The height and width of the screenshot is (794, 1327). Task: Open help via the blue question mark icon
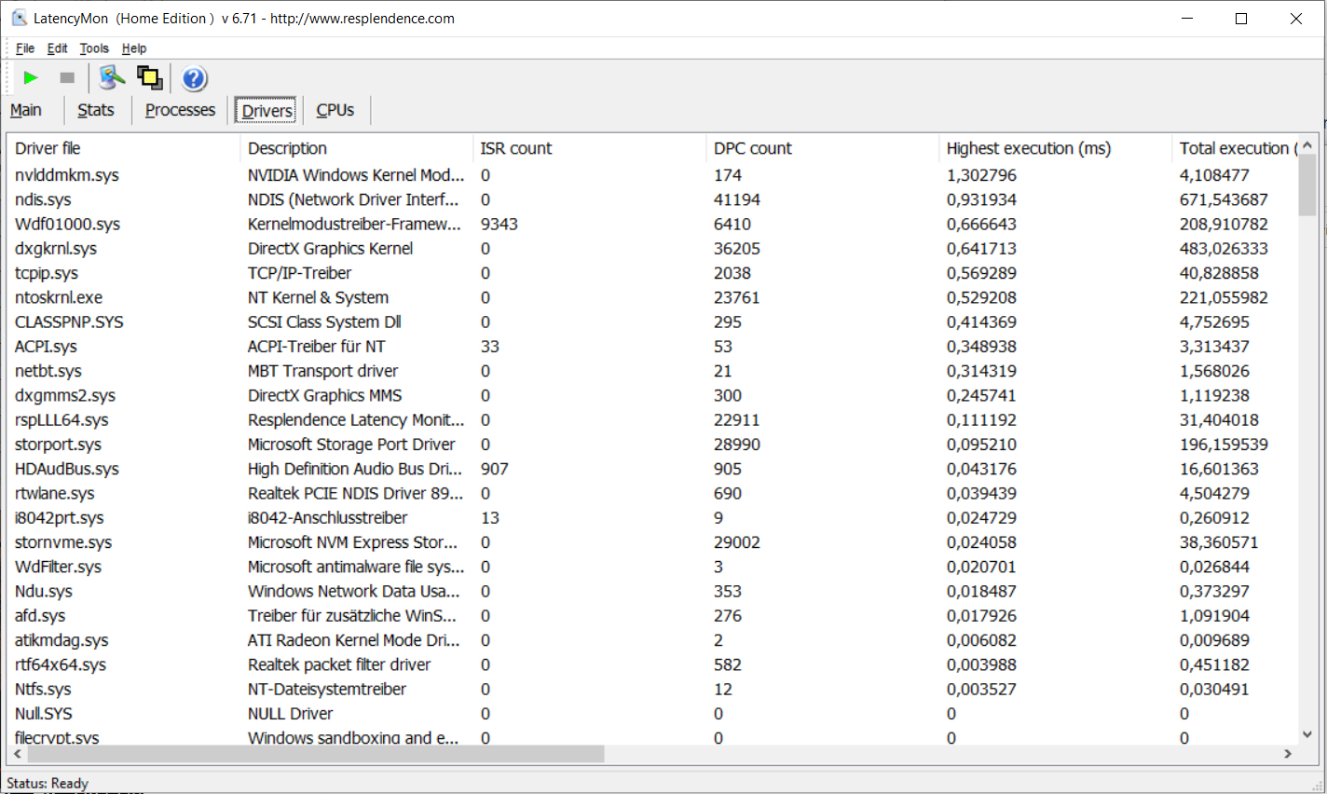194,78
